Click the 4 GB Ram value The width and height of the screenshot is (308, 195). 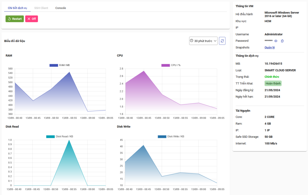click(267, 124)
